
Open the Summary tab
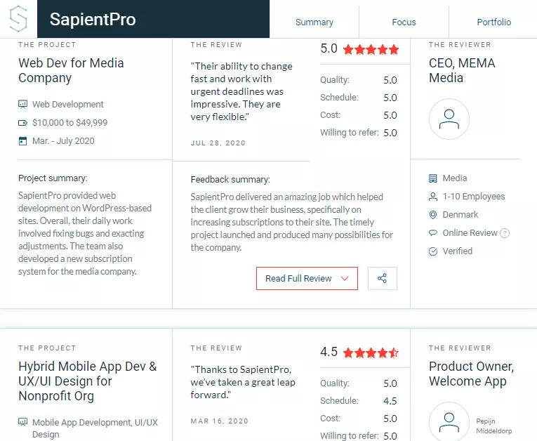(314, 22)
